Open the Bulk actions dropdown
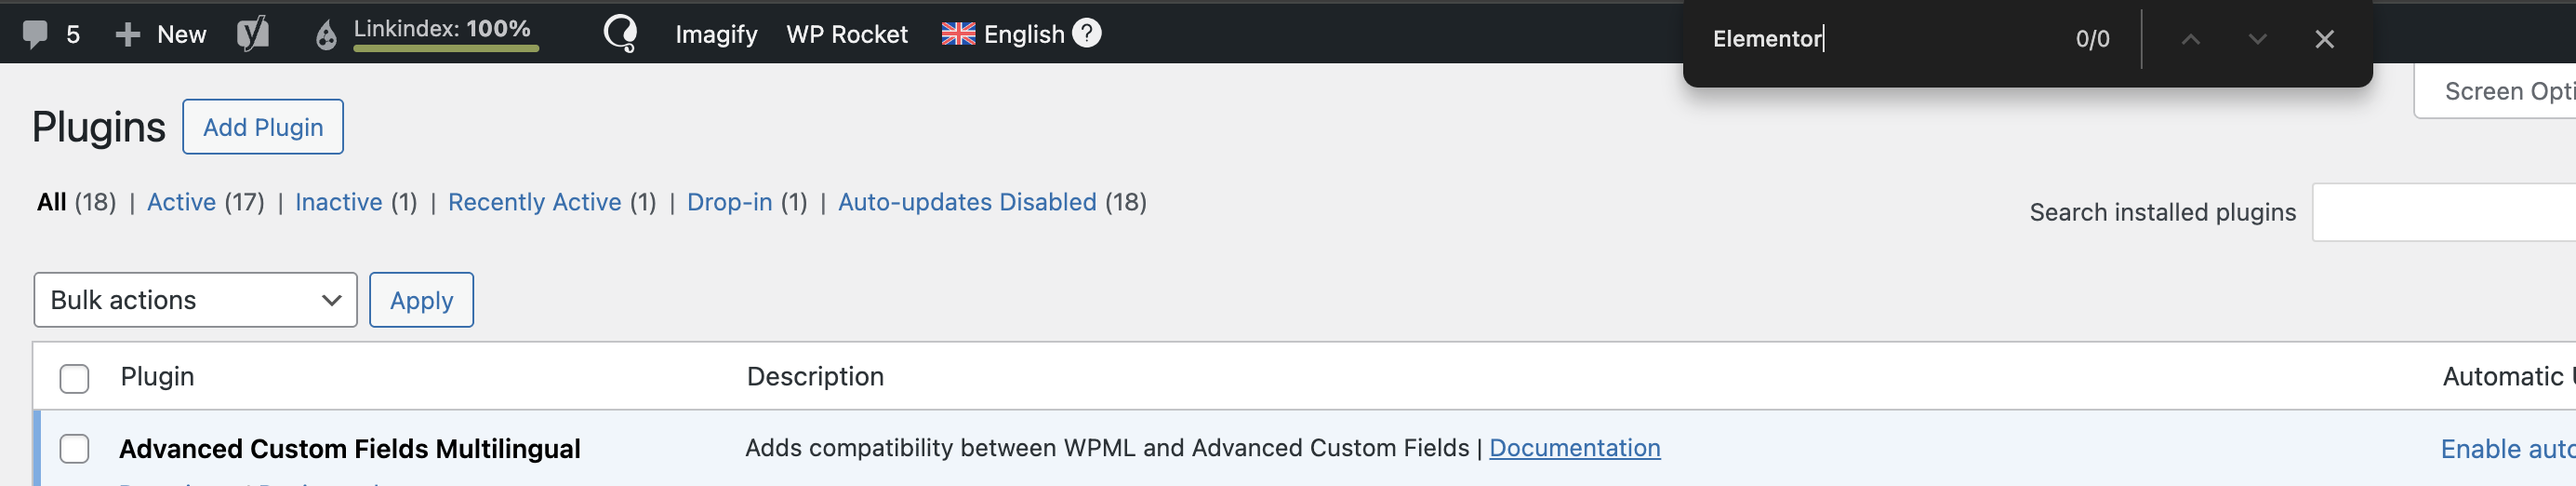This screenshot has height=486, width=2576. tap(195, 300)
